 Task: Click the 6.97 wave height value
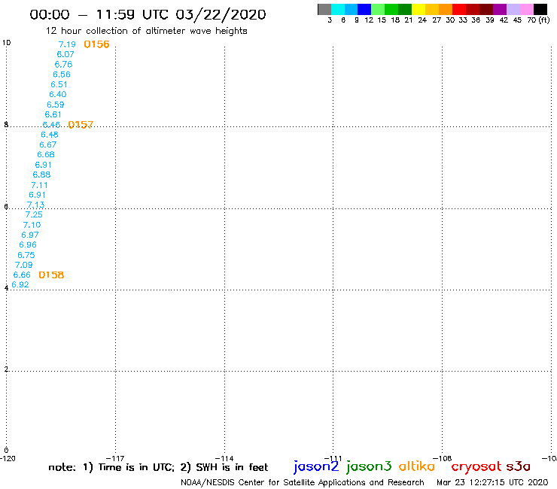click(x=30, y=235)
